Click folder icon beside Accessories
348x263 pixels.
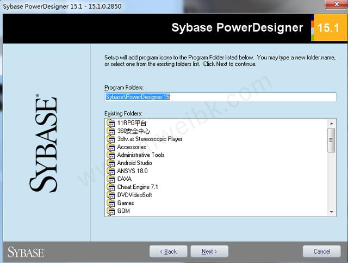point(111,147)
